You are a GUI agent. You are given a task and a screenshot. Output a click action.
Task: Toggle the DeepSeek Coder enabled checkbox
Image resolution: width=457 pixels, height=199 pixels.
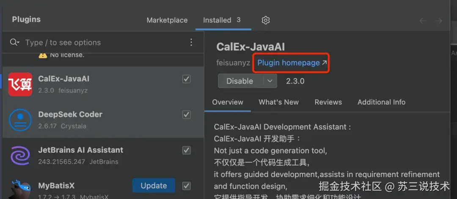[x=186, y=114]
